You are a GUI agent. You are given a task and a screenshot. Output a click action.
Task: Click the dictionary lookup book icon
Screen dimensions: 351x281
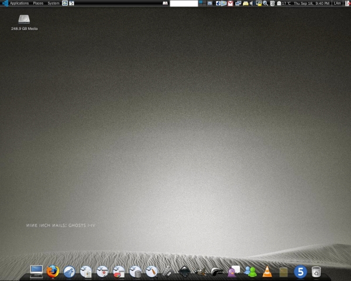(165, 4)
